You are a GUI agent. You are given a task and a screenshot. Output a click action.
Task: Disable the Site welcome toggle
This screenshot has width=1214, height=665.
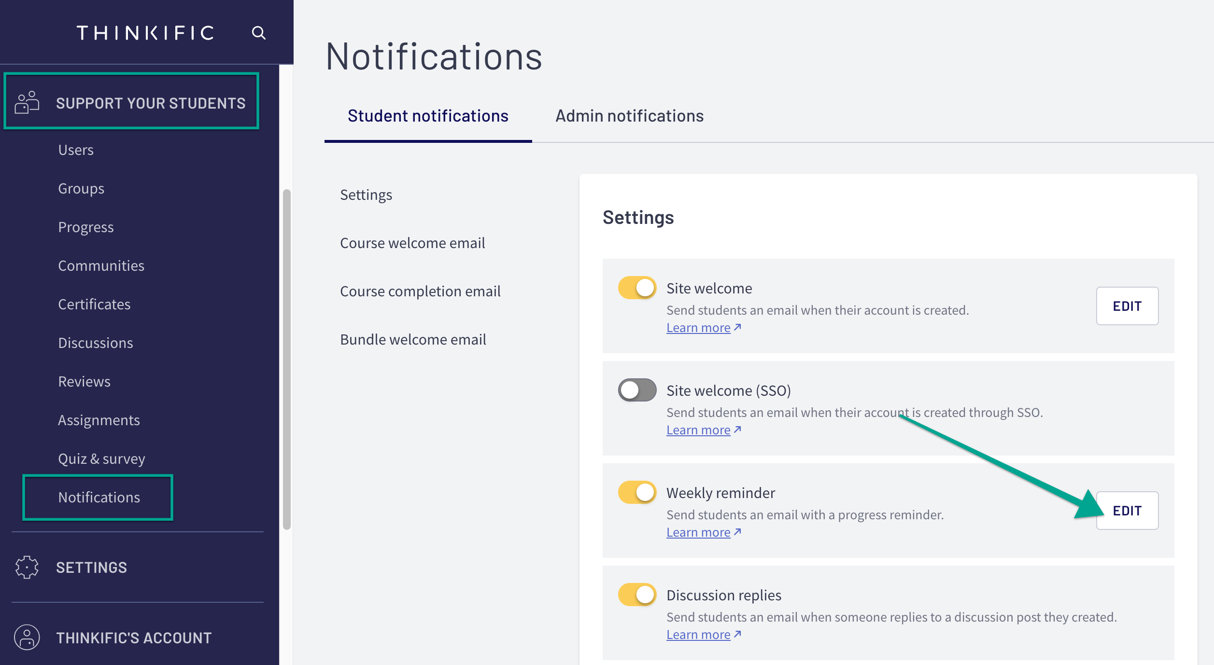coord(637,288)
